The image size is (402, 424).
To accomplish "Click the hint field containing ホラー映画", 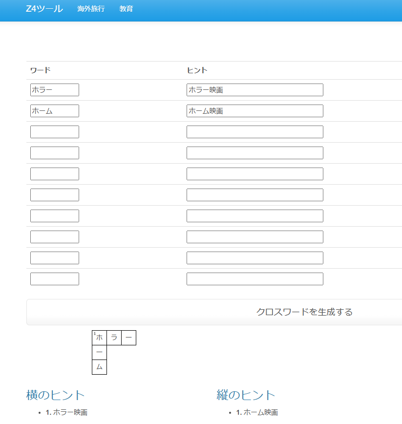I will click(254, 89).
